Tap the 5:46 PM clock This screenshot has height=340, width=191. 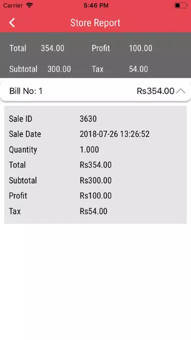point(96,5)
